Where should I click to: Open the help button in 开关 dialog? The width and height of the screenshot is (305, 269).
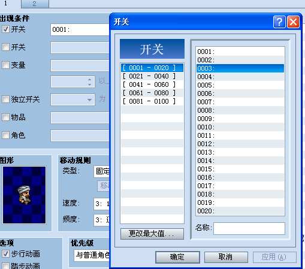279,22
